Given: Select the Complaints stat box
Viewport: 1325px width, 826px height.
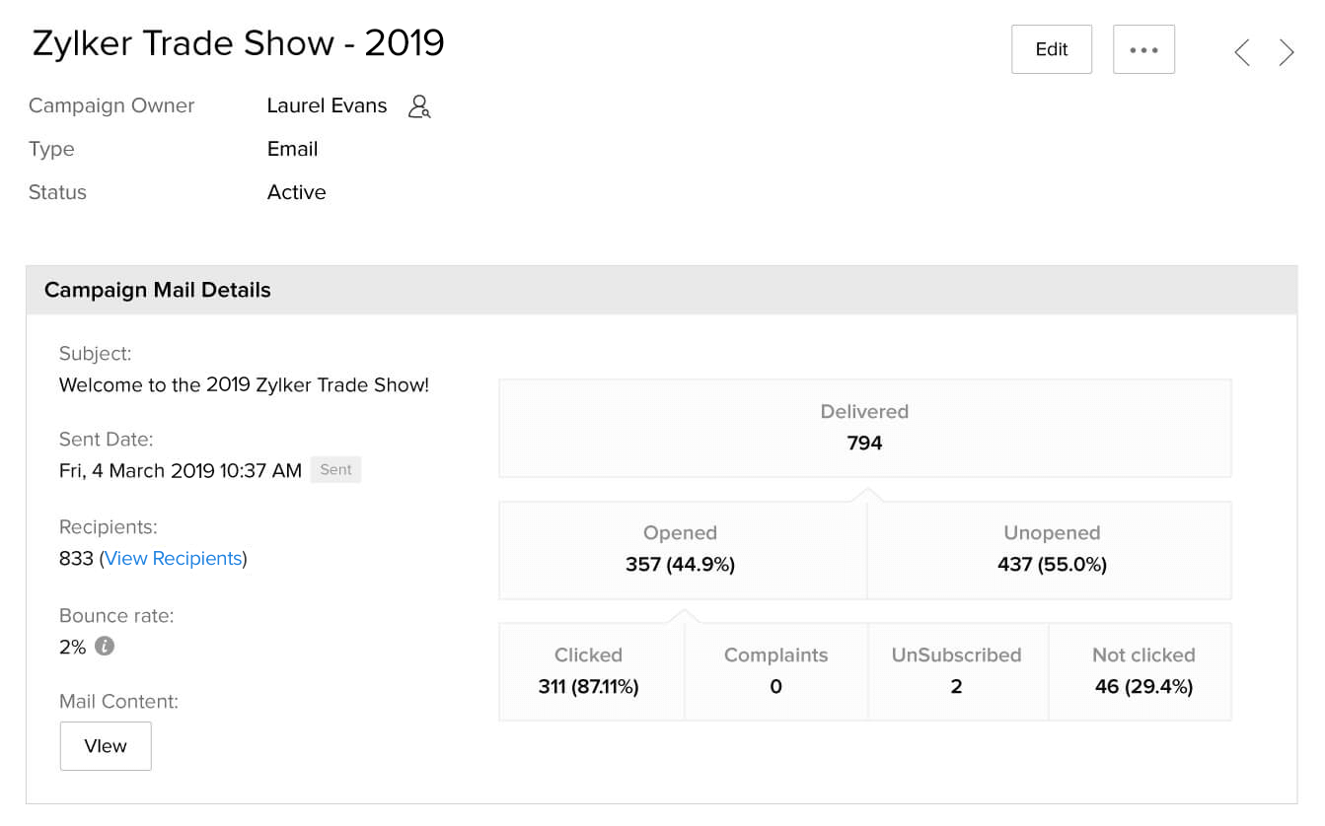Looking at the screenshot, I should point(775,671).
